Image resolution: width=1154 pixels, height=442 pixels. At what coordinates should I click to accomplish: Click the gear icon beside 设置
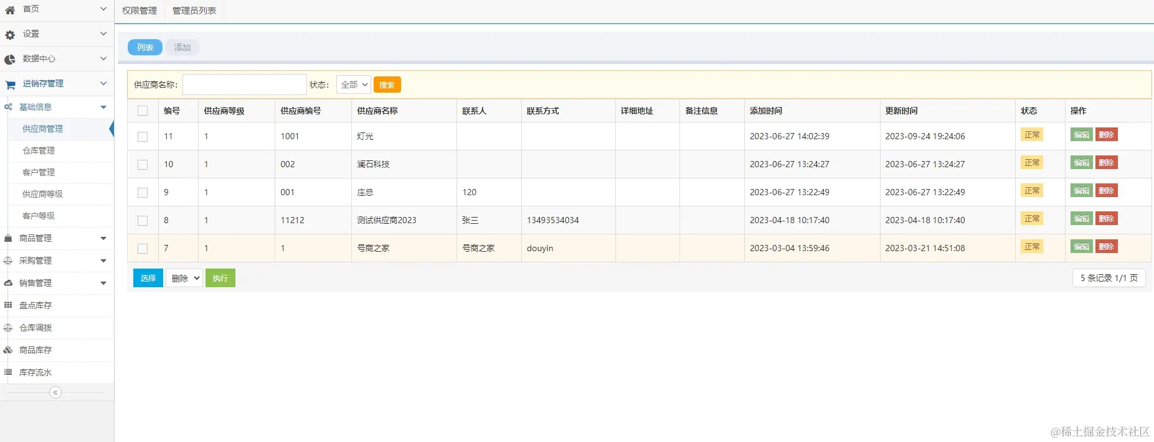[x=10, y=35]
